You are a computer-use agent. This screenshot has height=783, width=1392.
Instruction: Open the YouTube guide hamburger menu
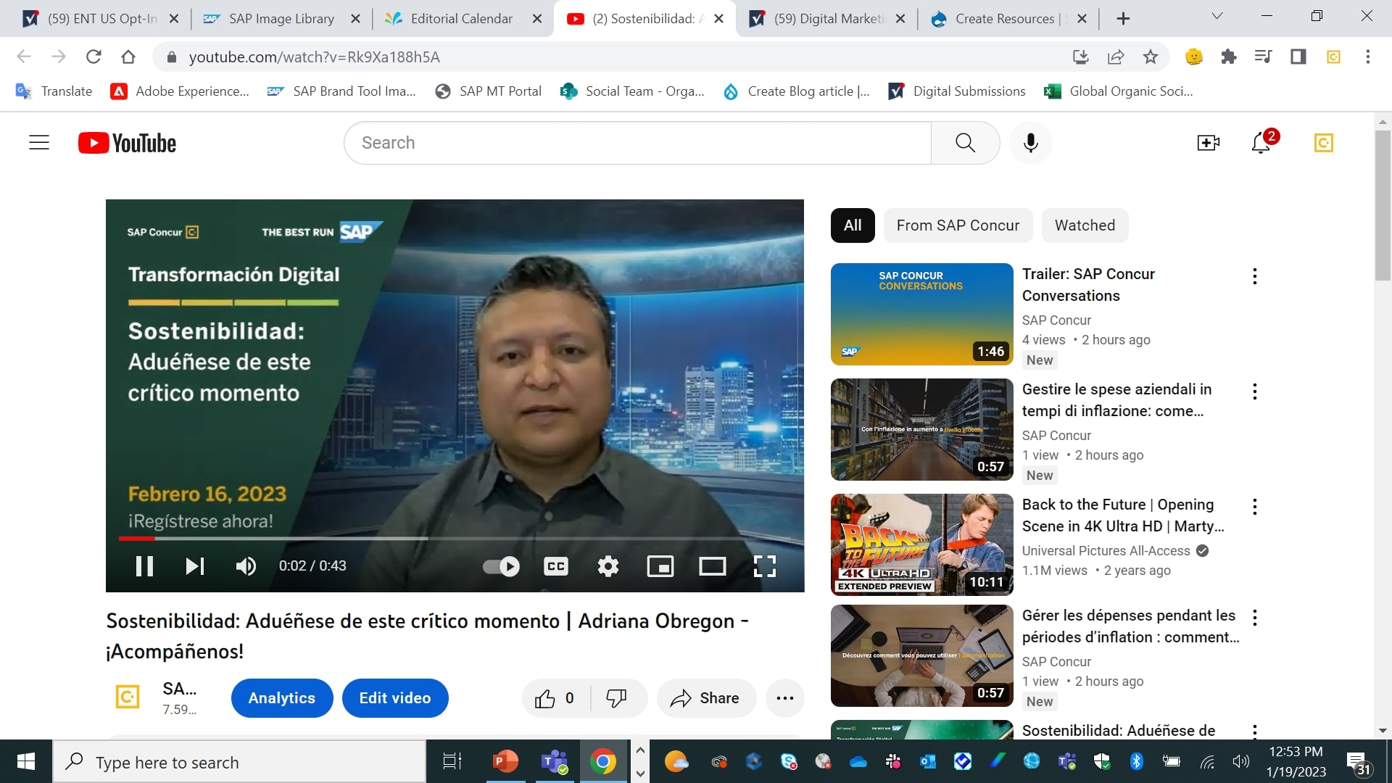point(39,143)
